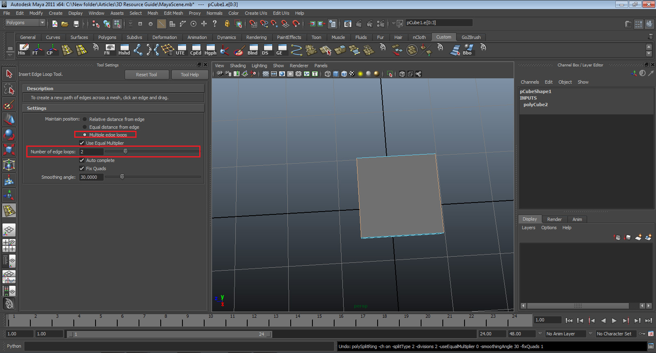Click the Hshd shelf button
Screen dimensions: 656x353
pos(124,50)
